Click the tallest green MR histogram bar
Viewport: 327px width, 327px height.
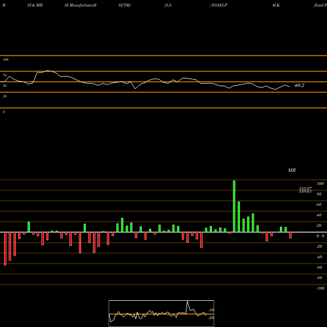tap(234, 206)
